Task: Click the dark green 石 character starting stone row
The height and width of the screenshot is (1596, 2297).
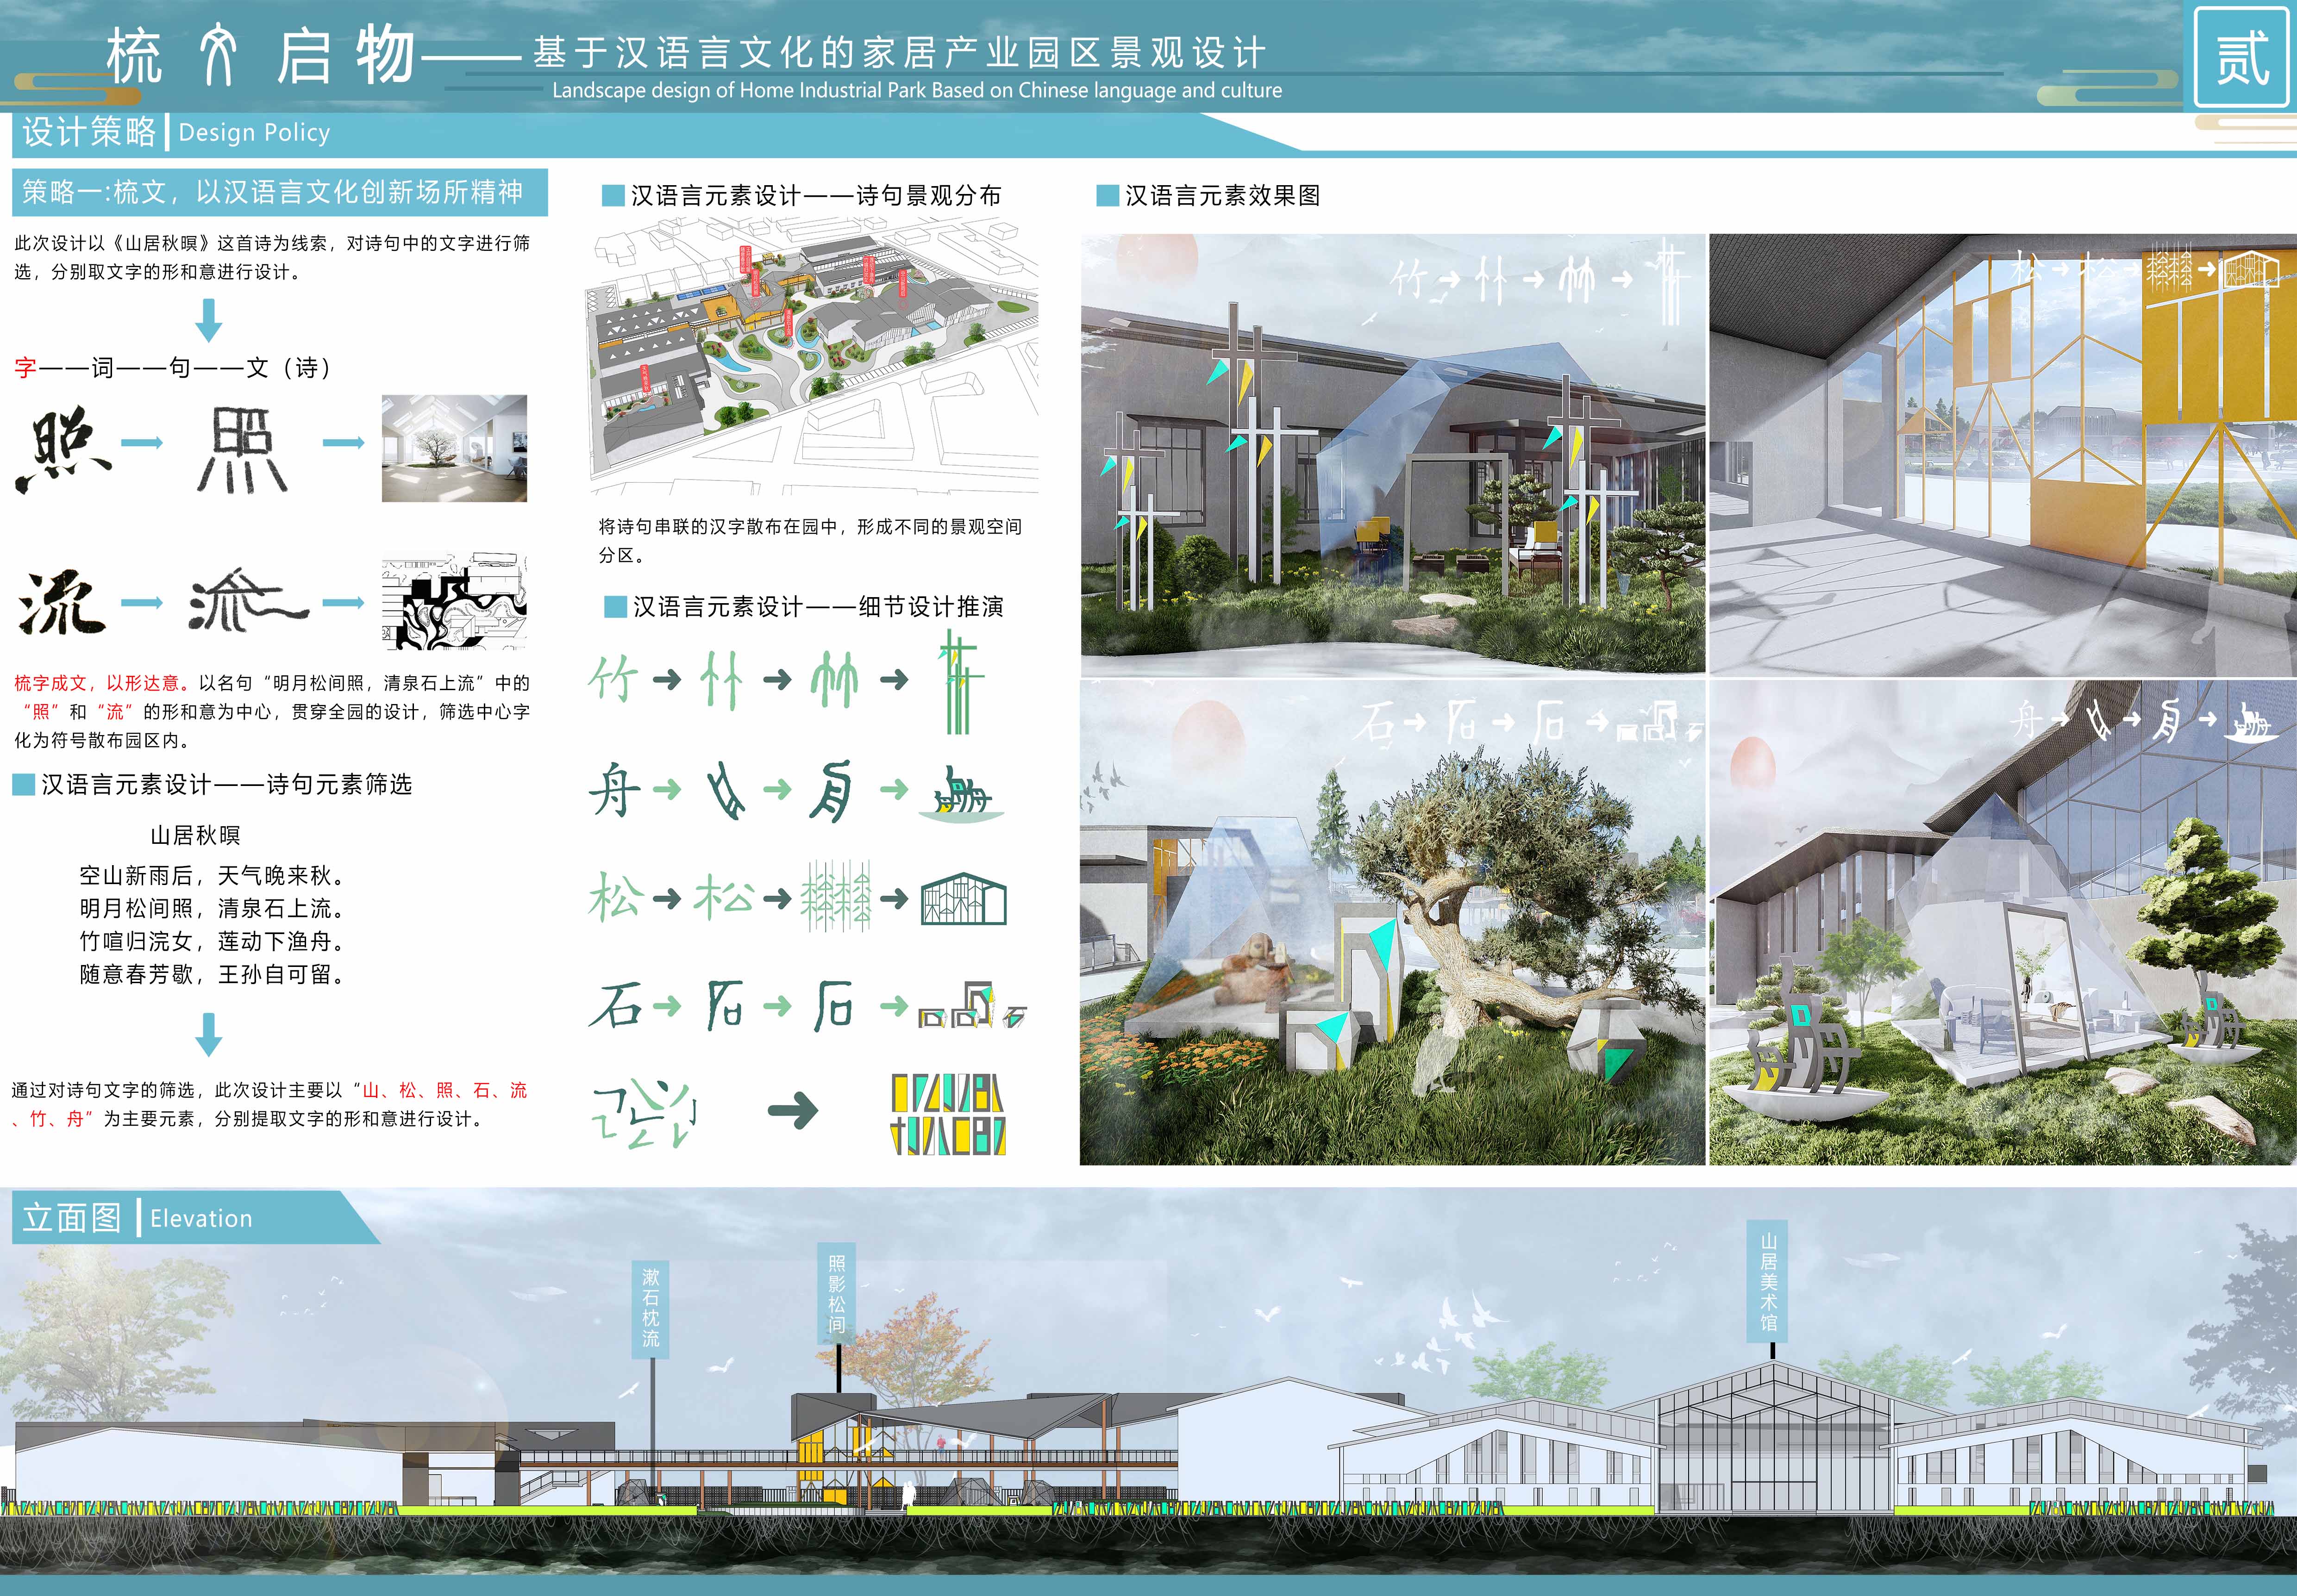Action: (614, 1005)
